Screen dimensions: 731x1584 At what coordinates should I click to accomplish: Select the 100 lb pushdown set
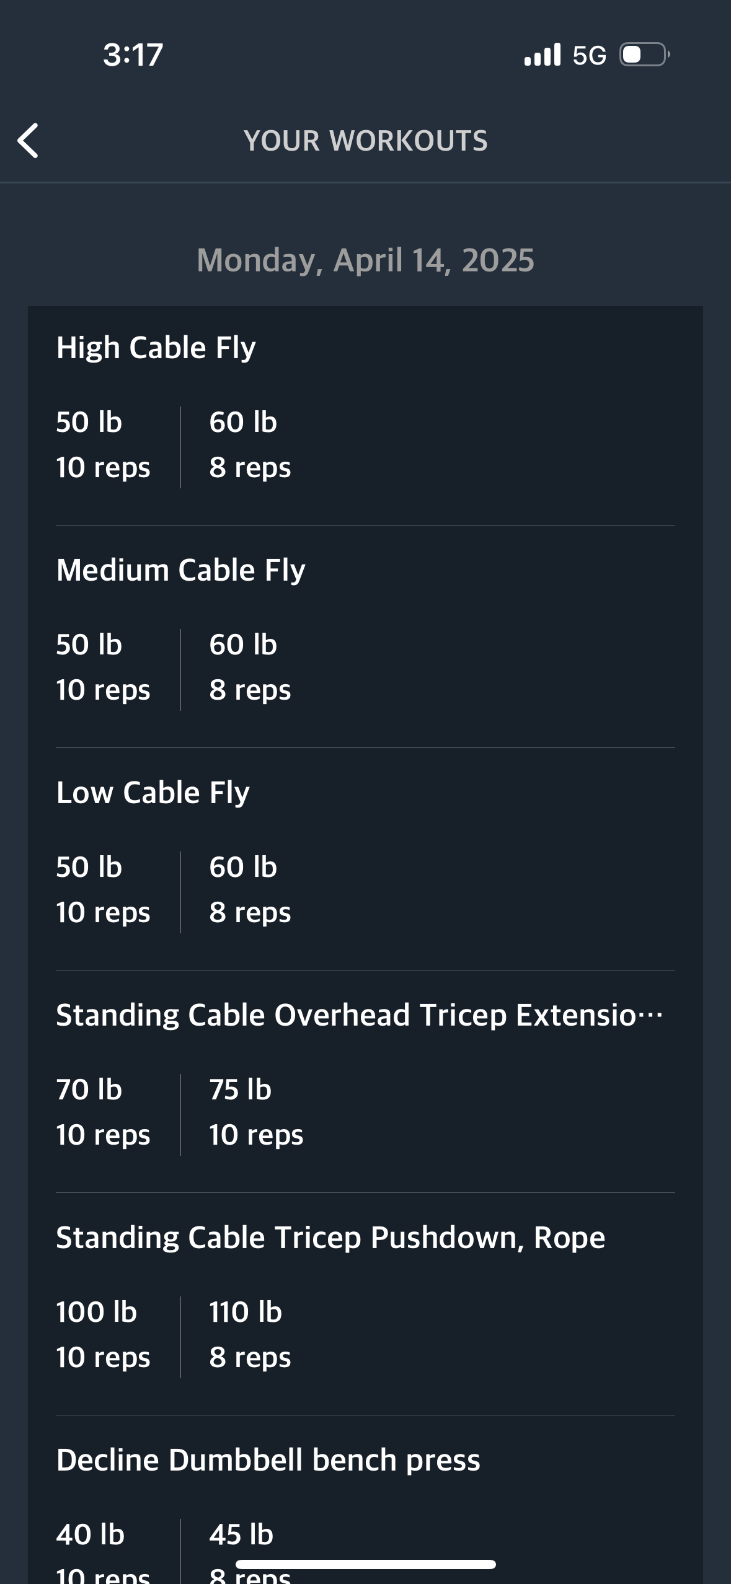[x=103, y=1335]
